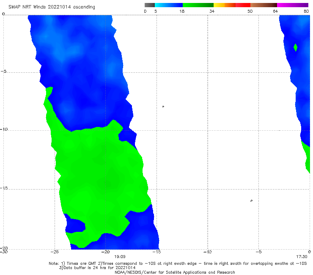313x275 pixels.
Task: Click the color bar label '50'
Action: (x=250, y=11)
